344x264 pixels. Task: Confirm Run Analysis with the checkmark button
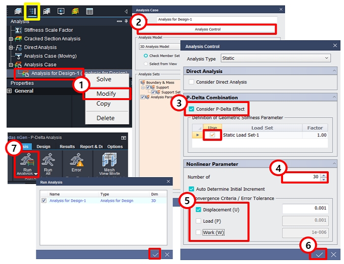coord(156,254)
